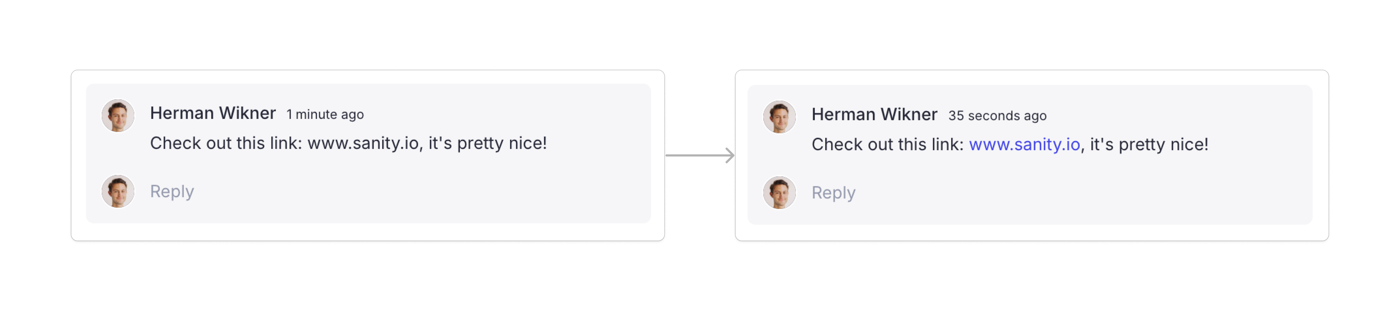Click "it's pretty nice!" in the right comment
The image size is (1400, 313).
click(1149, 144)
